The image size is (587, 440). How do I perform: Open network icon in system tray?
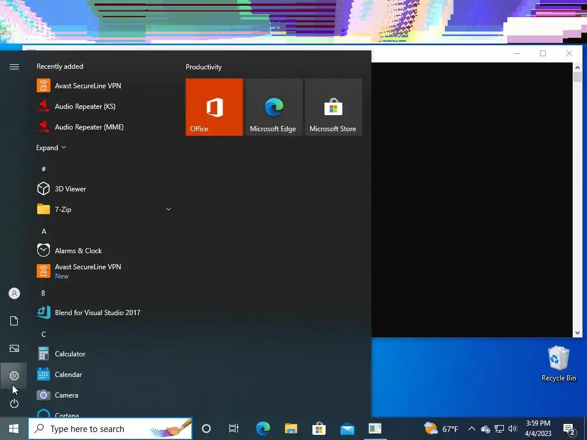click(499, 429)
